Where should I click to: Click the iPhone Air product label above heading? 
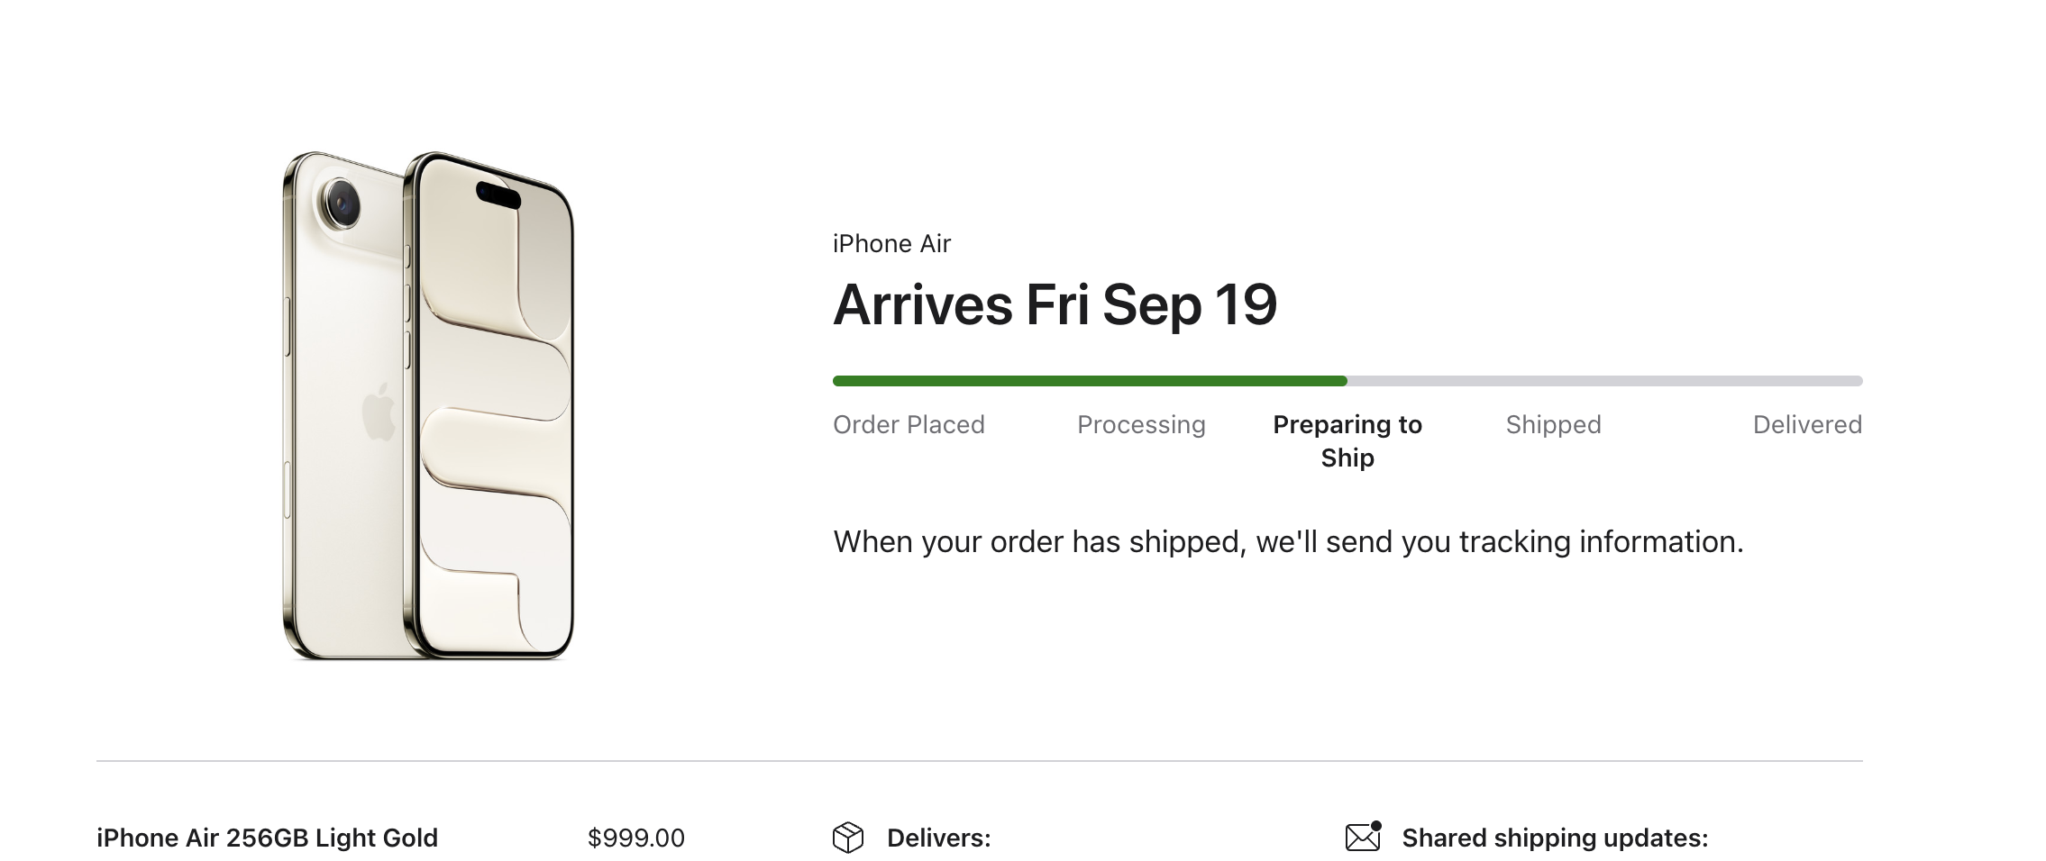(891, 244)
